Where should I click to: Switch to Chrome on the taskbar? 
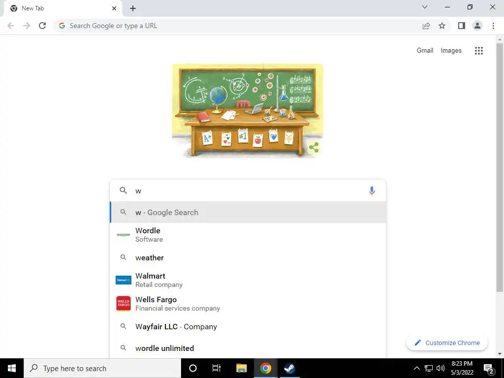click(x=265, y=368)
